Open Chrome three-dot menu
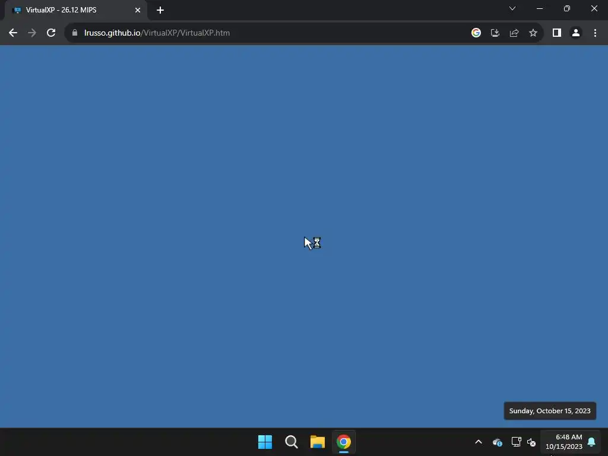The height and width of the screenshot is (456, 608). click(x=595, y=33)
